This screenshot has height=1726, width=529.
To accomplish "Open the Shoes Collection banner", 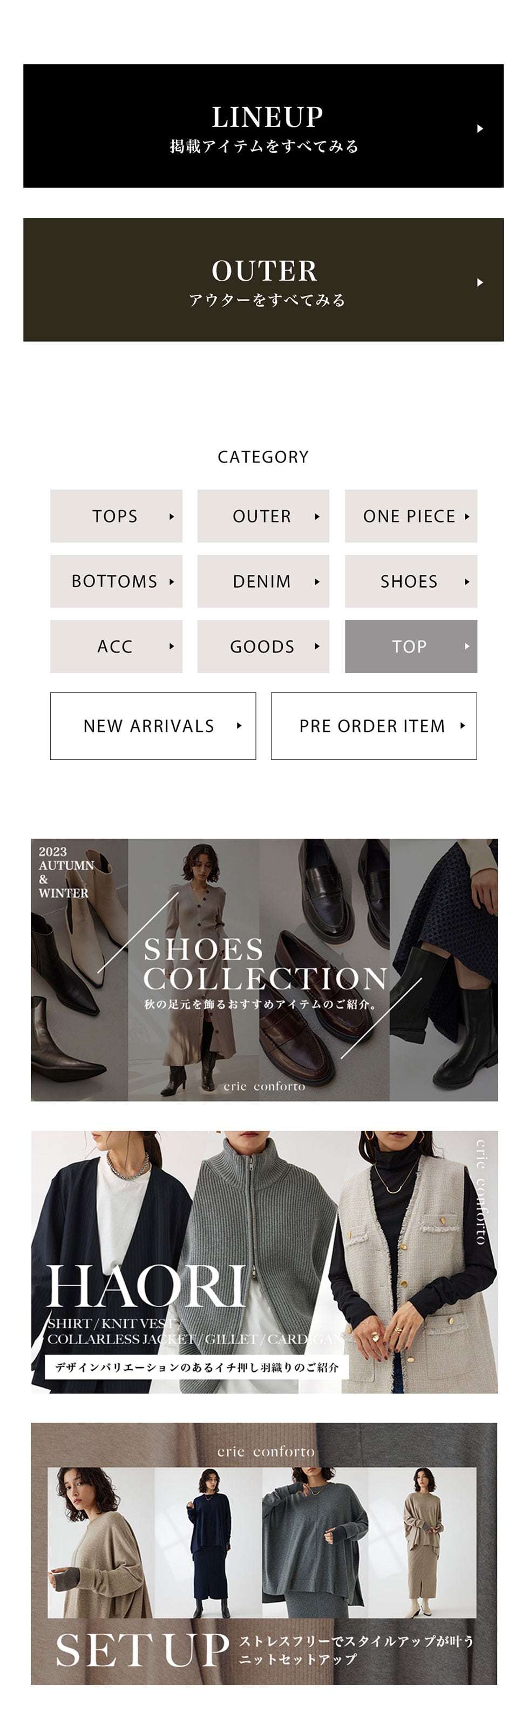I will 264,969.
